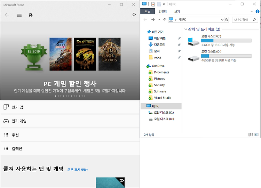Viewport: 261px width, 188px height.
Task: Open the 컬렉션 category
Action: [x=70, y=148]
